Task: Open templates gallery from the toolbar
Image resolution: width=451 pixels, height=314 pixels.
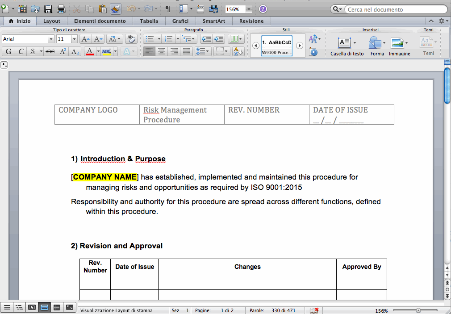Action: 22,9
